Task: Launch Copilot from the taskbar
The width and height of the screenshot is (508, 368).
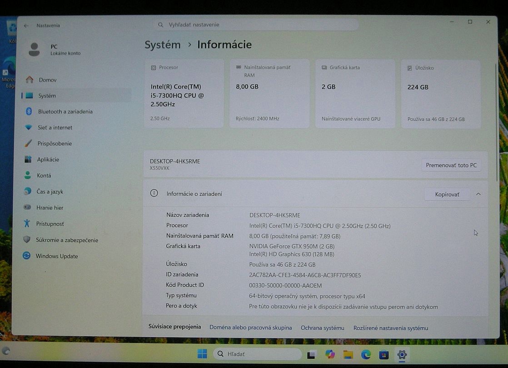Action: [x=330, y=354]
